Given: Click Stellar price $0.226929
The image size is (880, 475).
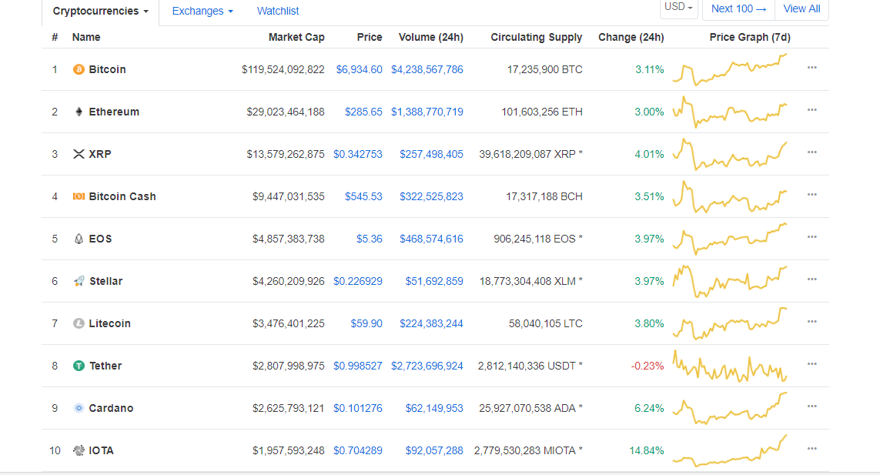Looking at the screenshot, I should (357, 281).
